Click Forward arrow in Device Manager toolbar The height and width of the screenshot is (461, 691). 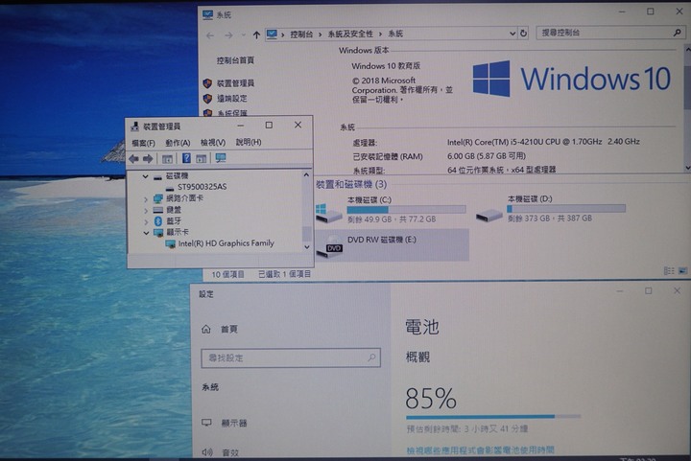[x=148, y=158]
